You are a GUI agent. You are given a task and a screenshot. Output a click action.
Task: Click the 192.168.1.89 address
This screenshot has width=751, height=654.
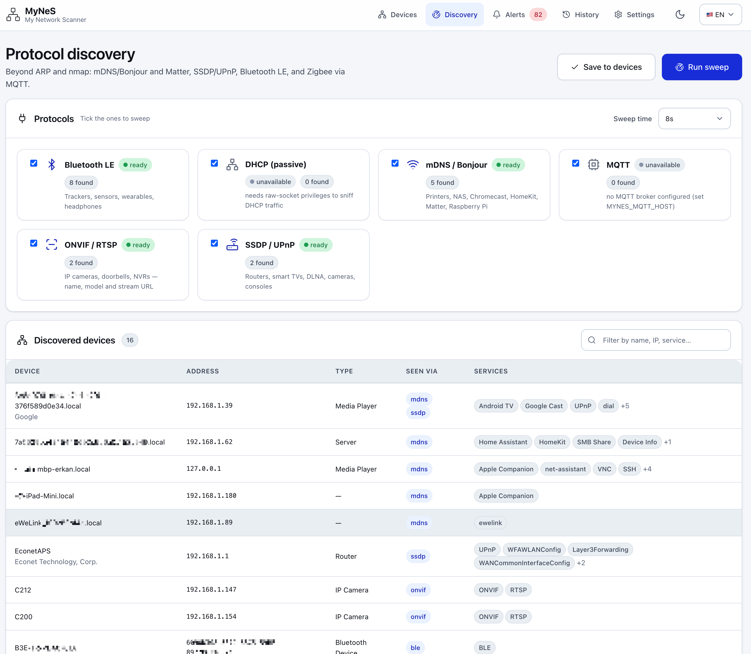pyautogui.click(x=210, y=523)
